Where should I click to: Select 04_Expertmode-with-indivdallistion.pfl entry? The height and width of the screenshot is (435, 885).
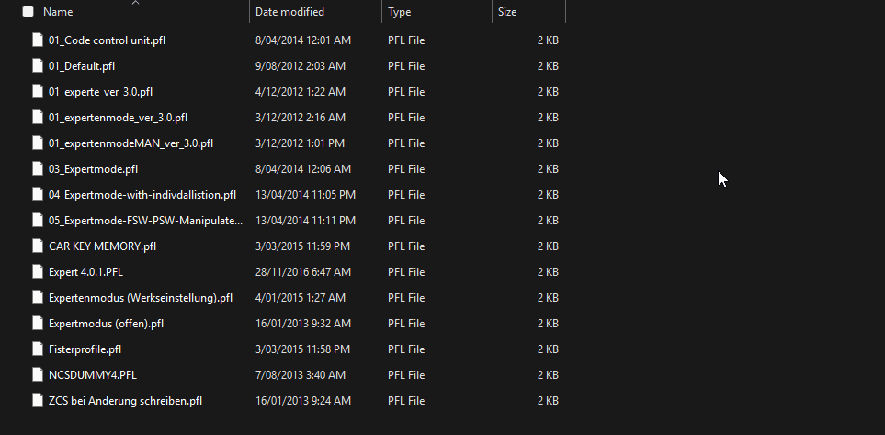142,195
